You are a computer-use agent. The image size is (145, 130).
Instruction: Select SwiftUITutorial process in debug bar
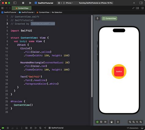(56, 128)
